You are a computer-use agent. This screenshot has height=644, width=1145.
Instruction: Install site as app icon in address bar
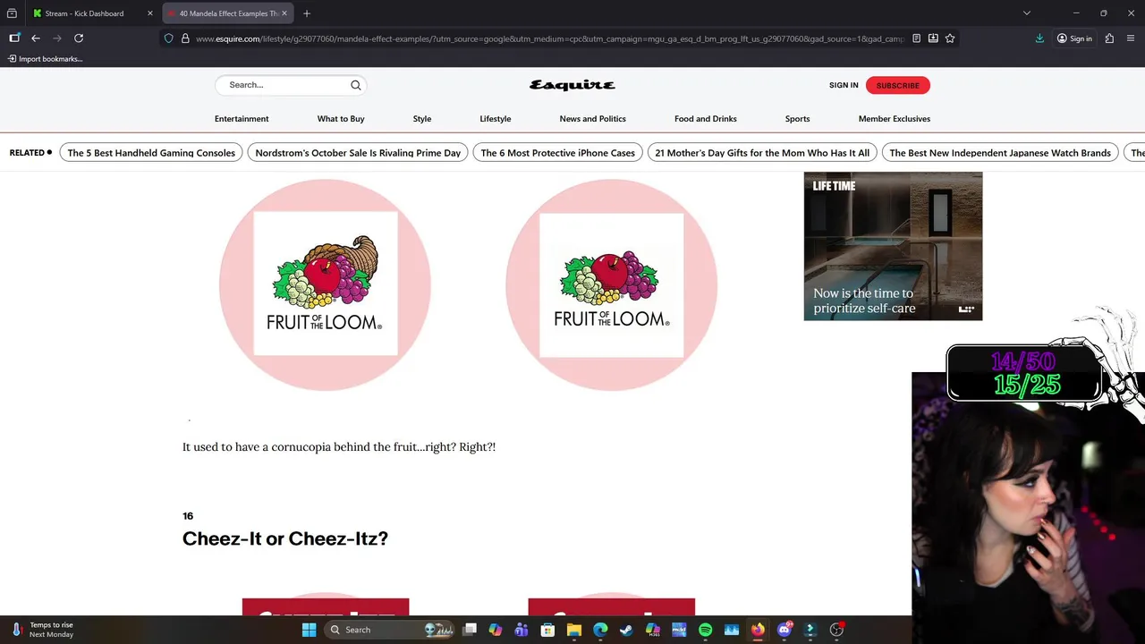click(933, 38)
